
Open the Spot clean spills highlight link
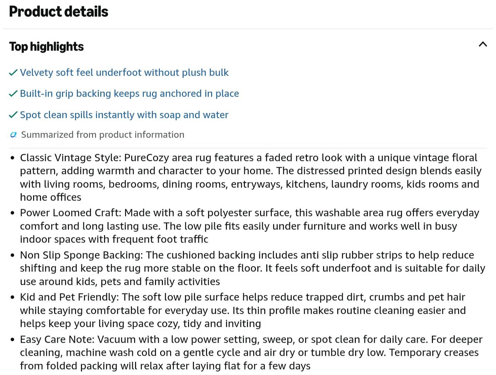coord(124,115)
